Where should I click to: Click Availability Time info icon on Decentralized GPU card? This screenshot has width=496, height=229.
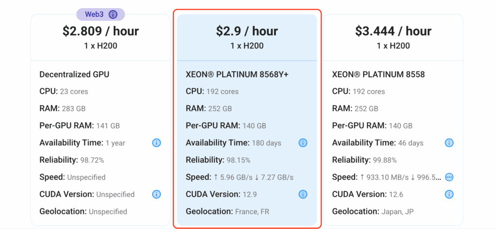coord(156,143)
